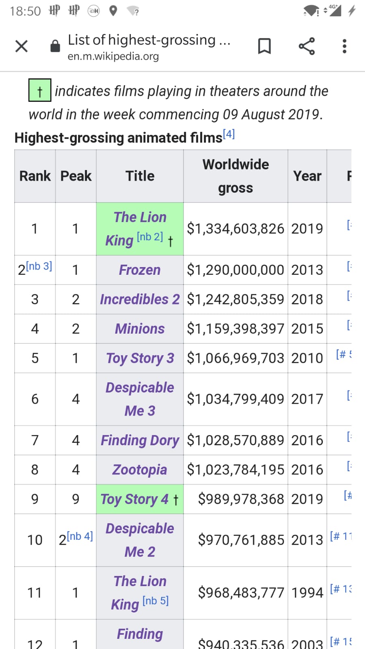Tap the battery charging icon
This screenshot has height=649, width=365.
click(x=352, y=11)
